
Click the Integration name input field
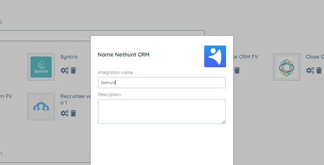162,83
